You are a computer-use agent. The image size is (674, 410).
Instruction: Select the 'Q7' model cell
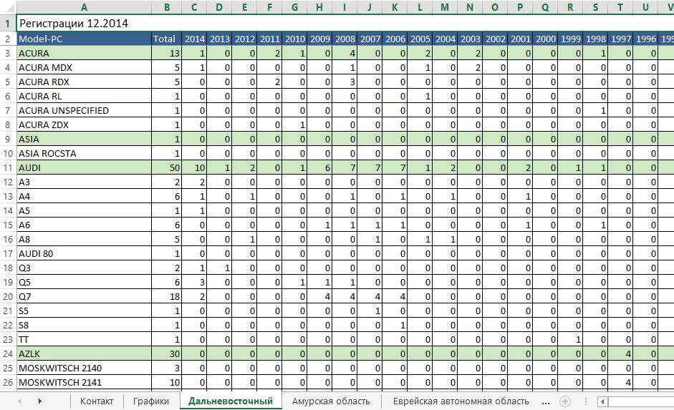click(x=84, y=297)
